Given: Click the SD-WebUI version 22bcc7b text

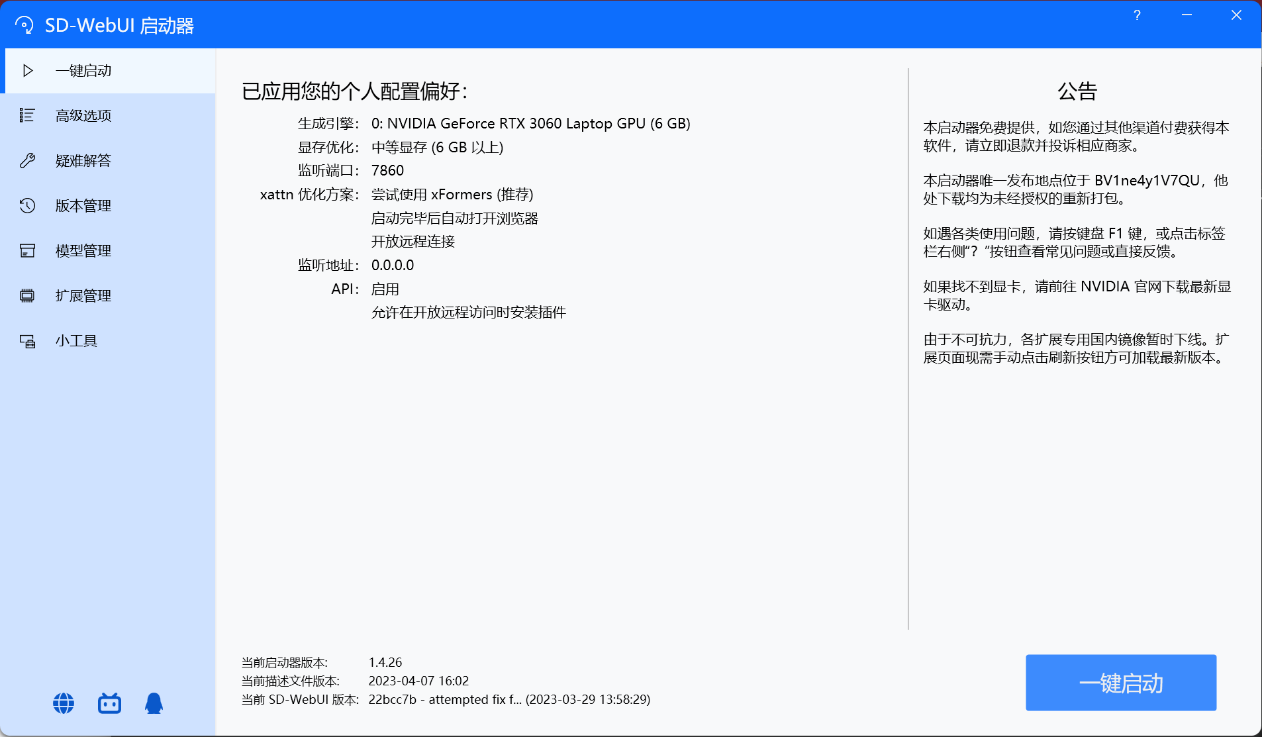Looking at the screenshot, I should click(x=509, y=699).
